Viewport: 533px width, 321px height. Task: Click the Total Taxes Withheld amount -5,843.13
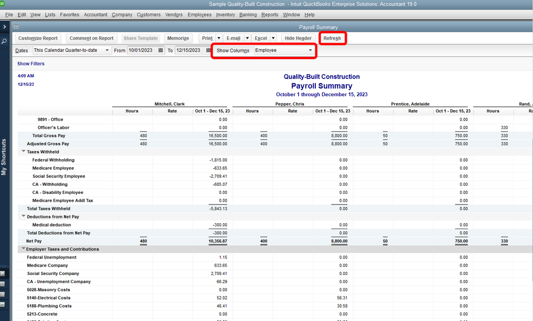(218, 209)
